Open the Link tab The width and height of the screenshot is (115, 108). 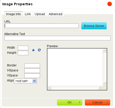pyautogui.click(x=28, y=14)
